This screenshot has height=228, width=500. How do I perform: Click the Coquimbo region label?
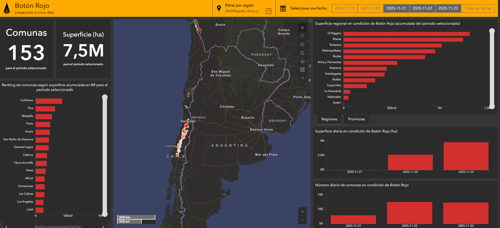coord(334,85)
